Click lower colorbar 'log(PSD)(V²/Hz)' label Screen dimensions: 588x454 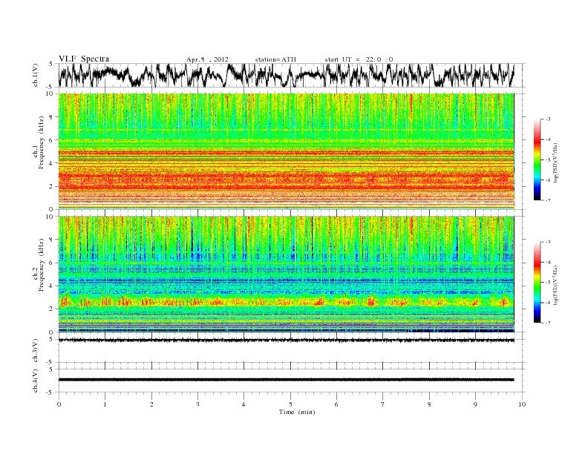tap(557, 284)
